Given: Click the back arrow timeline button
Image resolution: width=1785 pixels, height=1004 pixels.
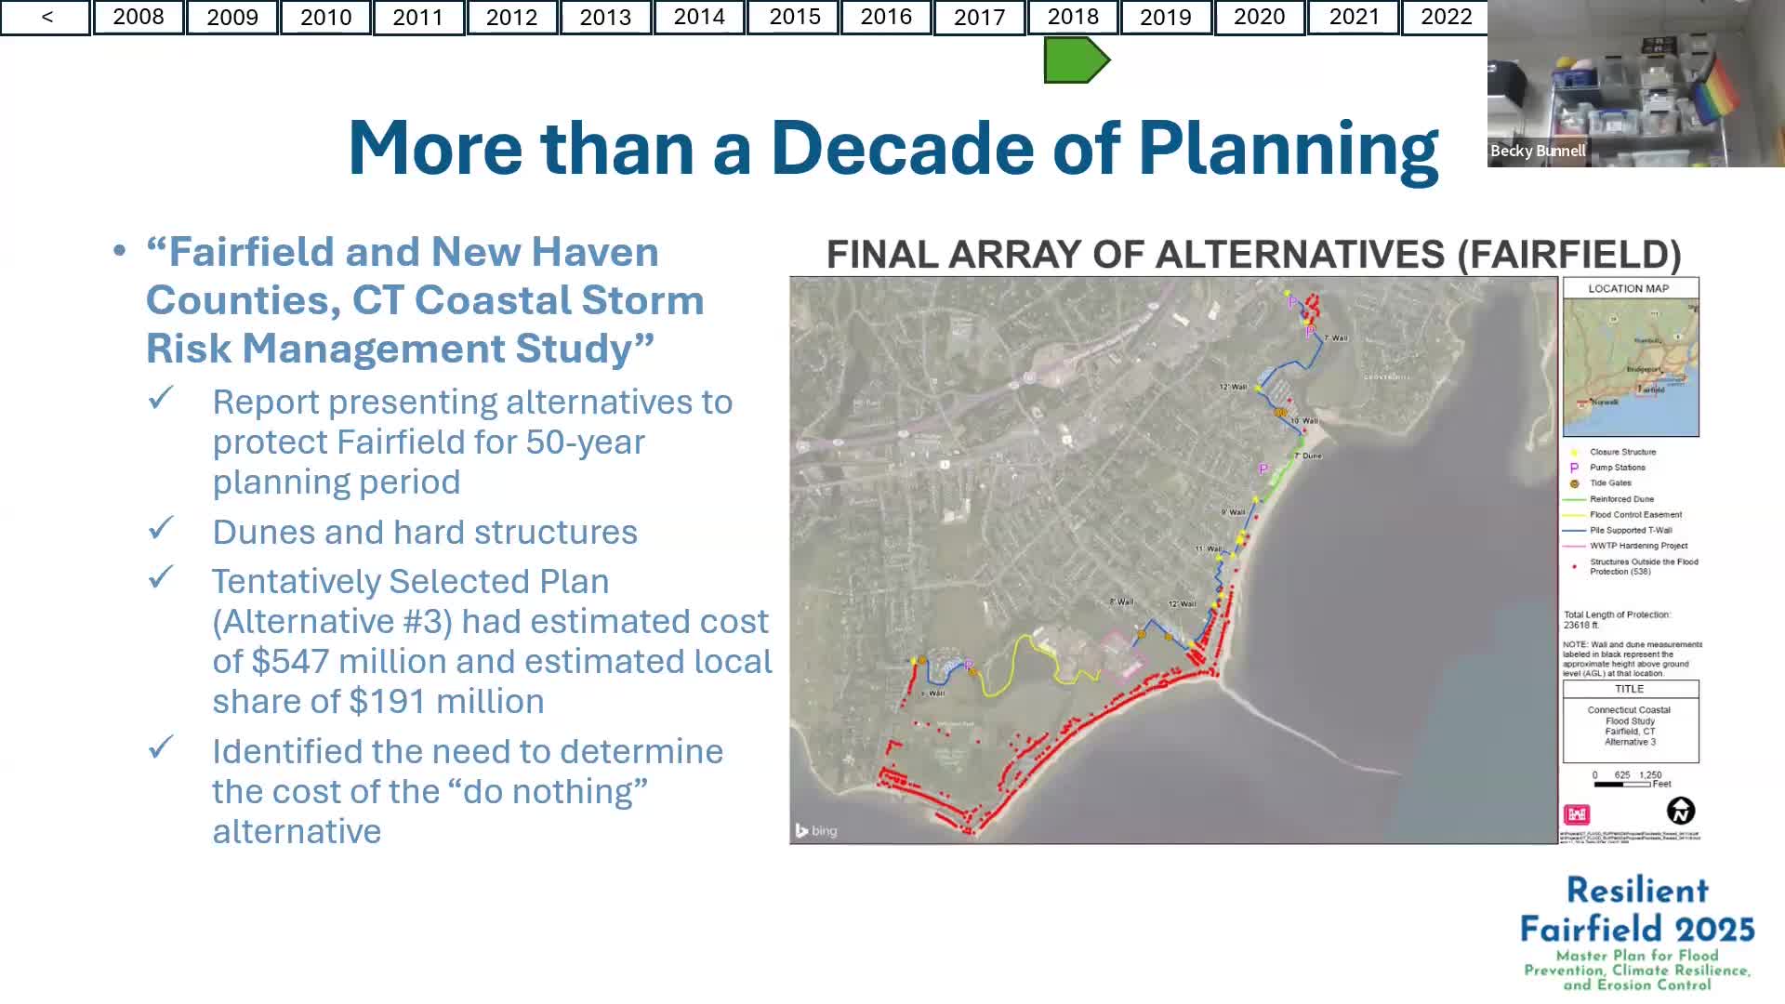Looking at the screenshot, I should pyautogui.click(x=46, y=17).
